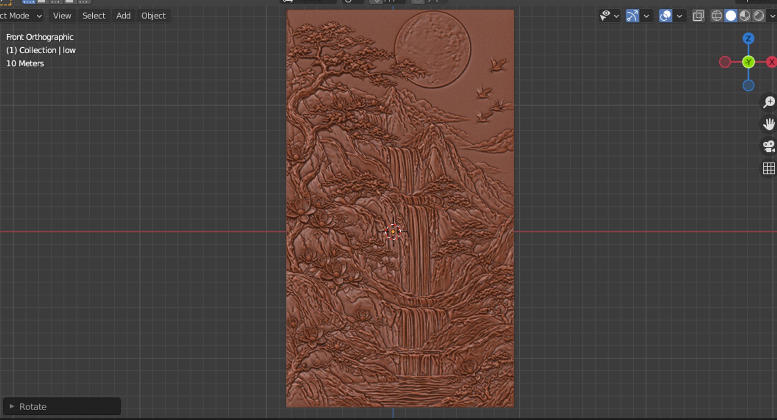Select the carved relief panel object
777x420 pixels.
(400, 208)
